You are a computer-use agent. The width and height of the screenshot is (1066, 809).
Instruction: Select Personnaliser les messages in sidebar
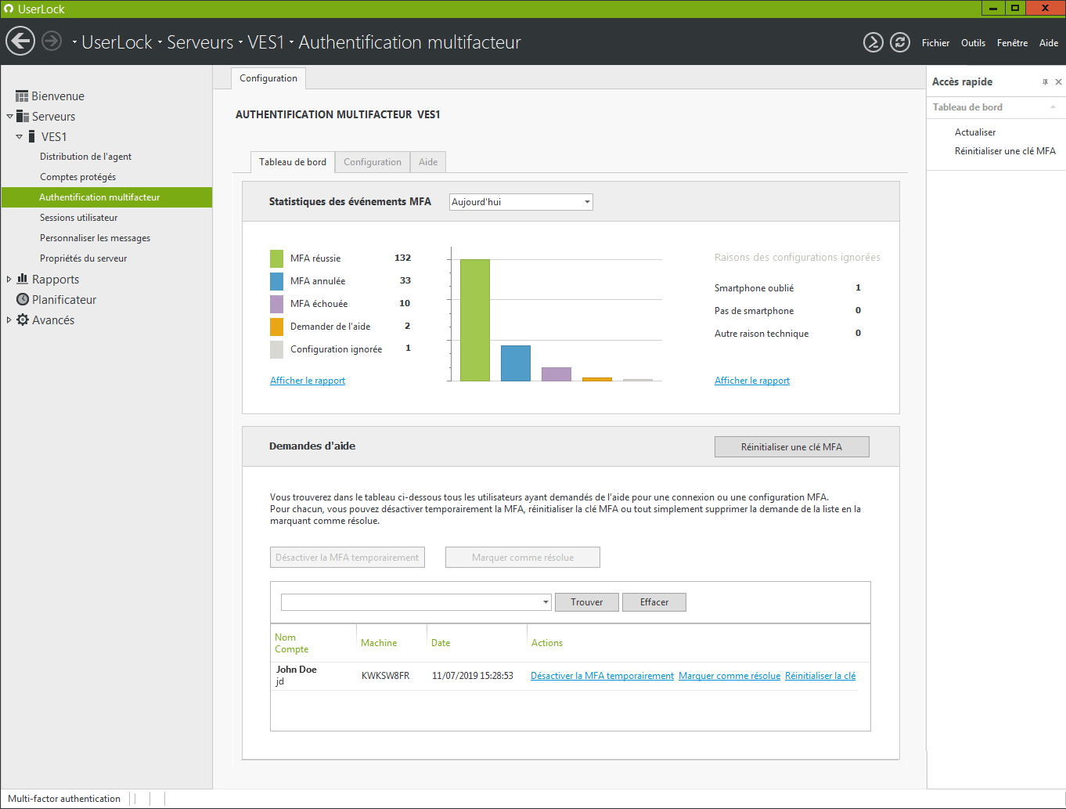coord(95,238)
